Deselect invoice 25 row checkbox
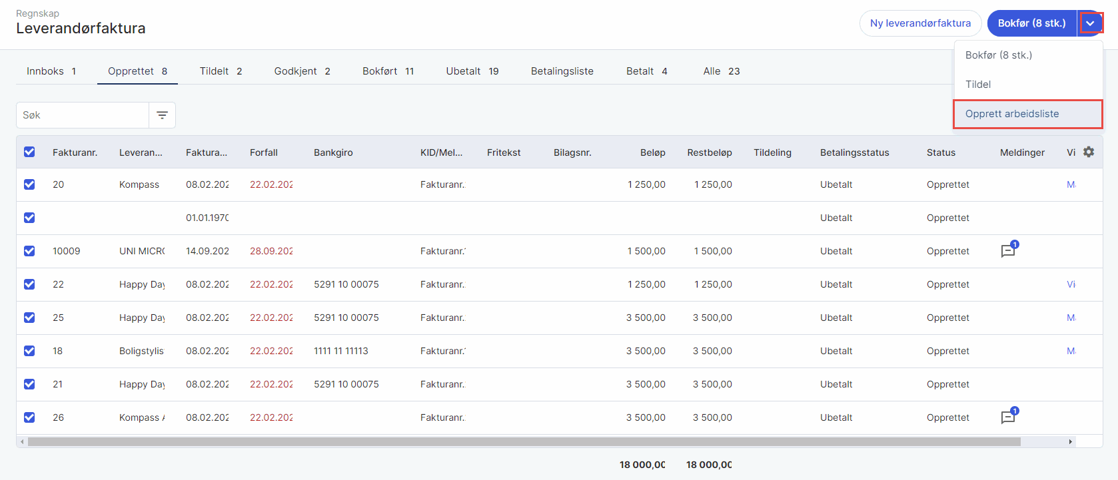The height and width of the screenshot is (480, 1118). click(29, 318)
